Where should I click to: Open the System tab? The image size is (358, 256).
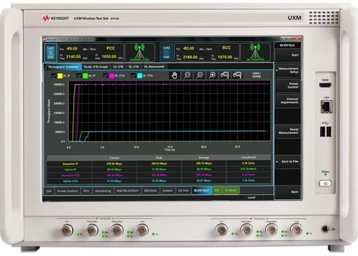pos(167,191)
